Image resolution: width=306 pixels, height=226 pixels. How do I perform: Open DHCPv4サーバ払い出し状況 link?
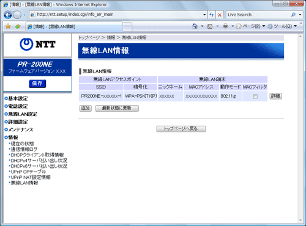(x=39, y=161)
